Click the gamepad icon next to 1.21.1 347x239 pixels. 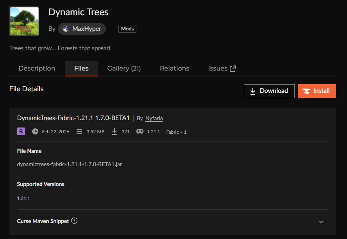140,131
